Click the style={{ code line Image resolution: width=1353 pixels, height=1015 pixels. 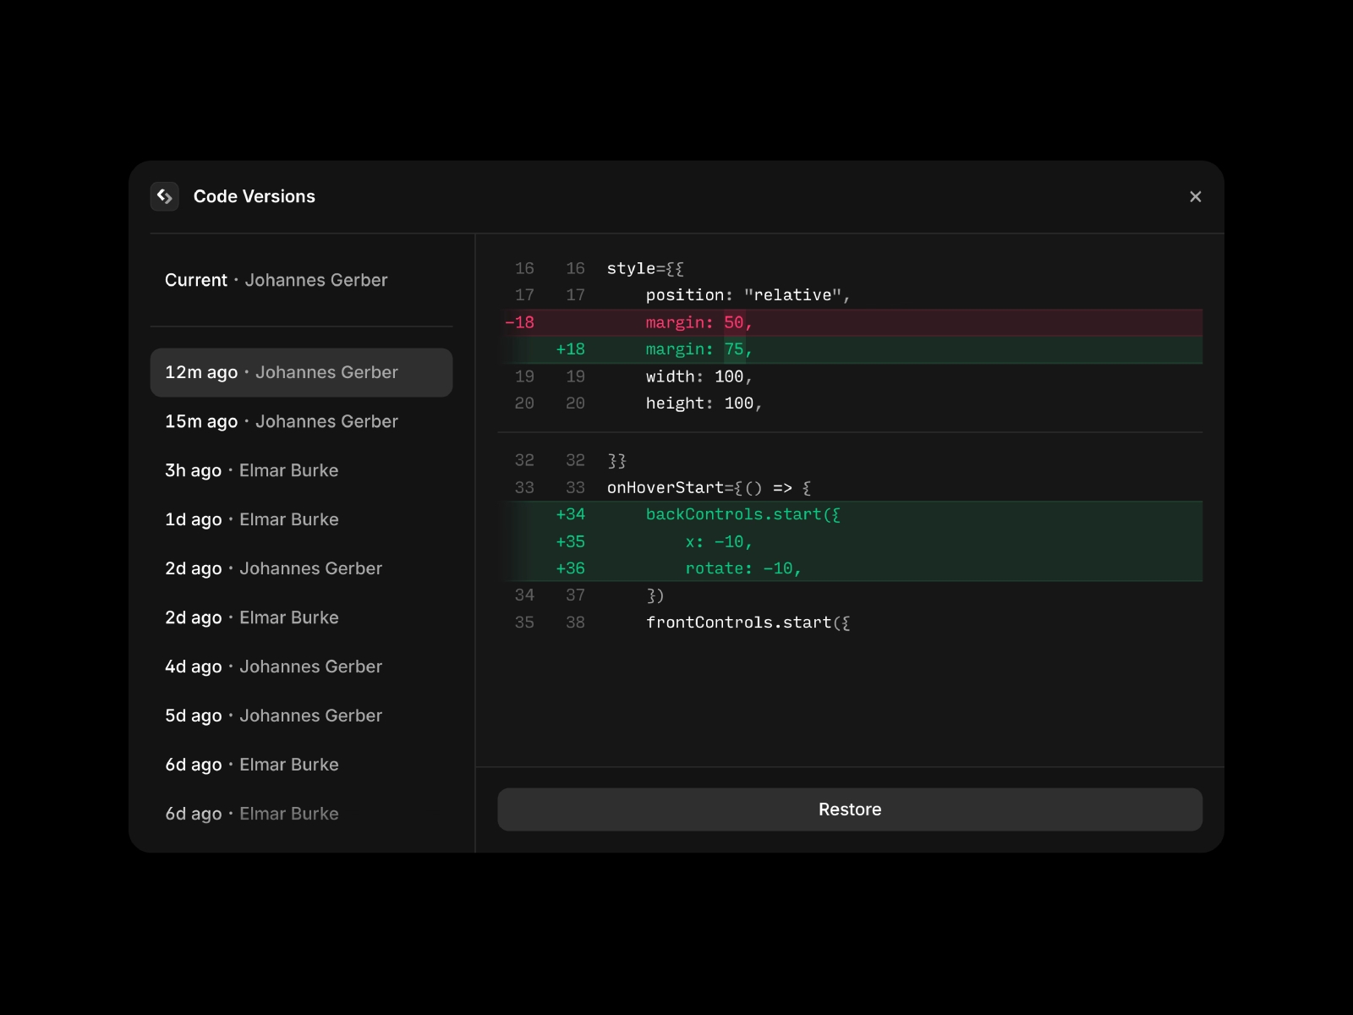(850, 268)
